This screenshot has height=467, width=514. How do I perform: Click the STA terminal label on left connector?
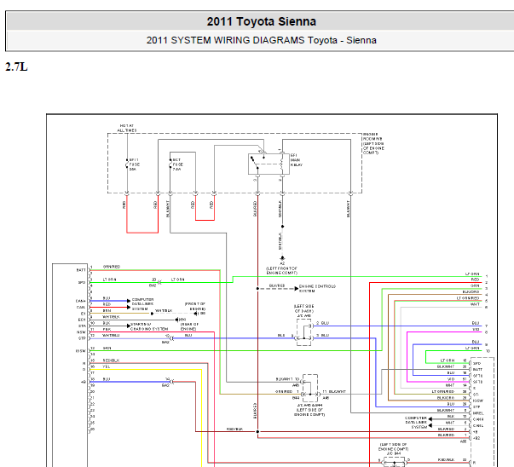pos(82,326)
